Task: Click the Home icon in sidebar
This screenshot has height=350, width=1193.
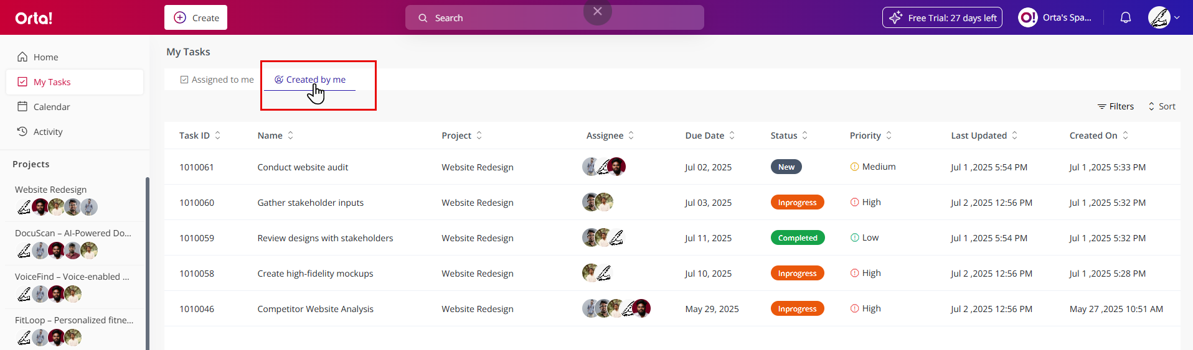Action: click(22, 57)
